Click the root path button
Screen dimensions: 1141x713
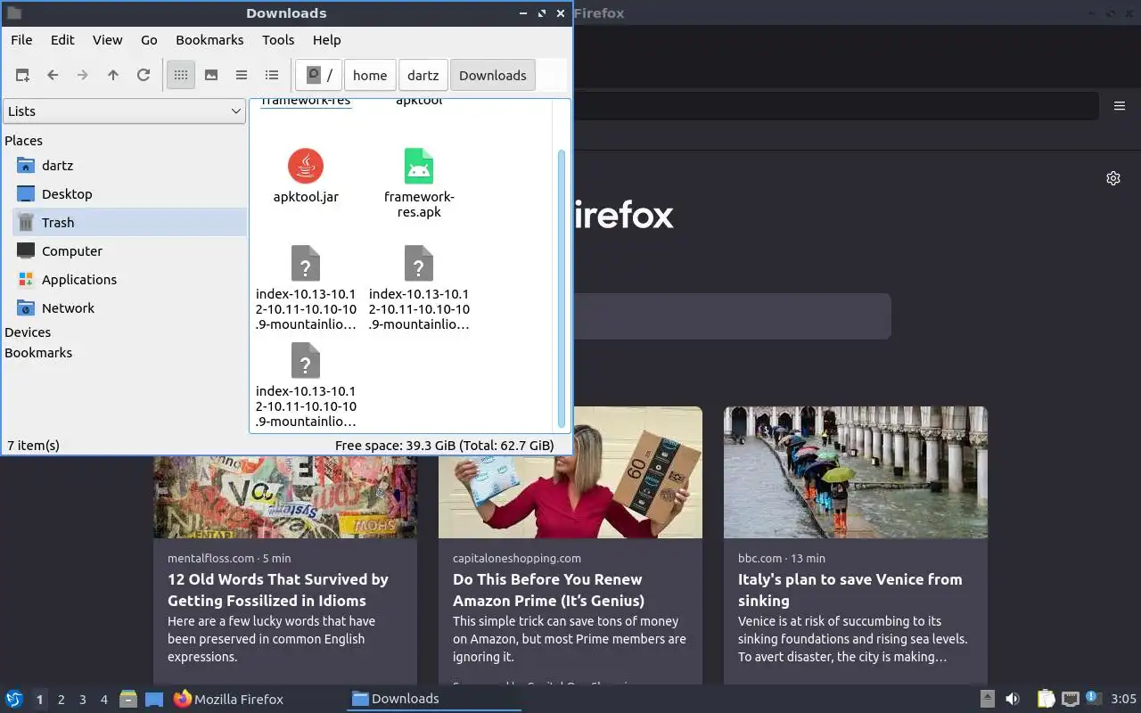point(319,76)
